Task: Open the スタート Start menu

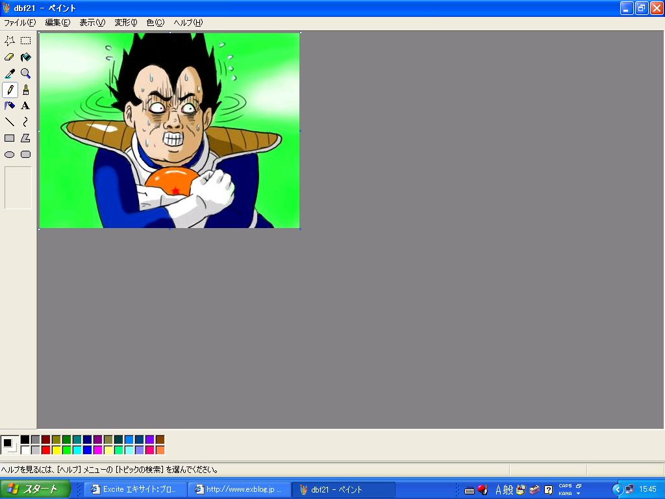Action: point(35,489)
